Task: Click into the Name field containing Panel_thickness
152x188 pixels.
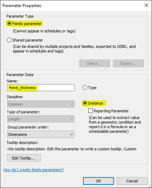Action: pyautogui.click(x=41, y=88)
